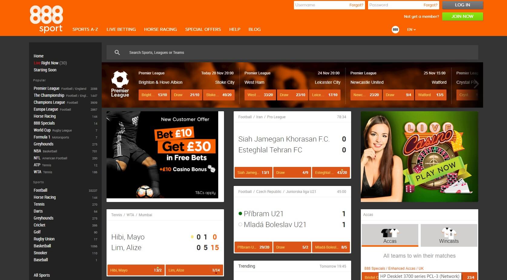Click the round 888 badge icon
Screen dimensions: 507x280
tap(395, 30)
